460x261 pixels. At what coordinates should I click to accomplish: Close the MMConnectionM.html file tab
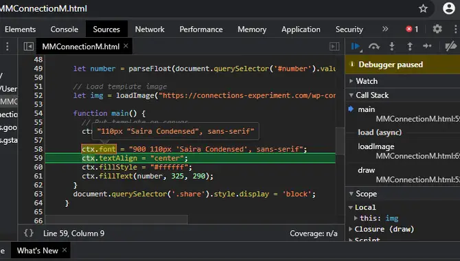click(x=126, y=46)
